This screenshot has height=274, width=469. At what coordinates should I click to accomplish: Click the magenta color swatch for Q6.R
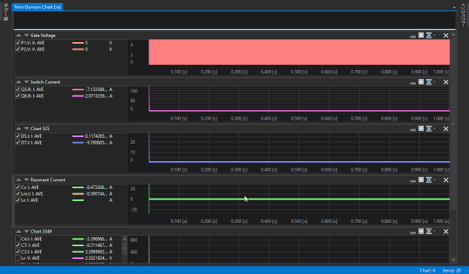(x=78, y=96)
